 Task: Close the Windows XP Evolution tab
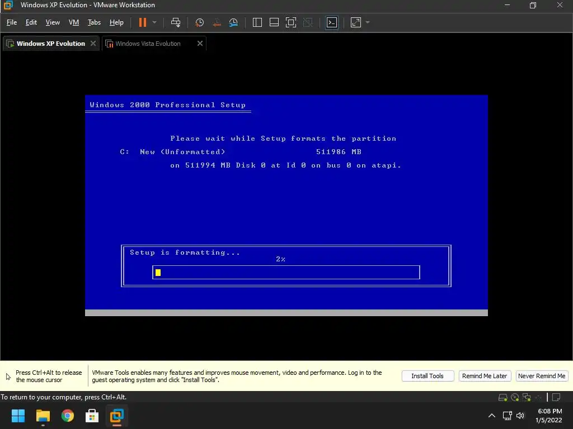point(93,44)
